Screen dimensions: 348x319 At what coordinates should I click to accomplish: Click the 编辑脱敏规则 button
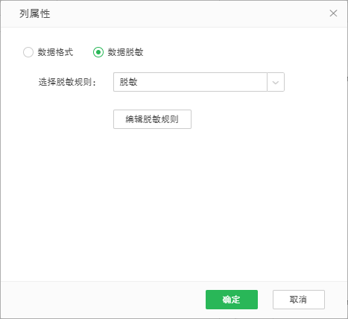(152, 119)
